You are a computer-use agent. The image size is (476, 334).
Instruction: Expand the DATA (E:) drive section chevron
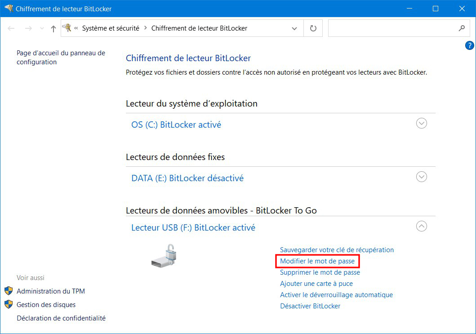coord(421,177)
